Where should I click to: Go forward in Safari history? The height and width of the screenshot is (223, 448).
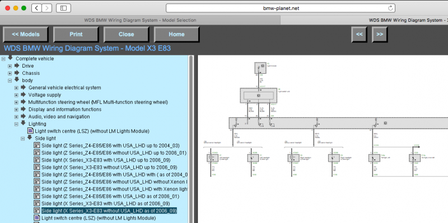click(x=47, y=8)
